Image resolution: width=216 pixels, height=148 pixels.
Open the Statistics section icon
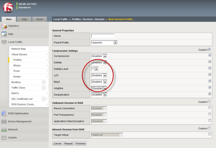tap(4, 26)
